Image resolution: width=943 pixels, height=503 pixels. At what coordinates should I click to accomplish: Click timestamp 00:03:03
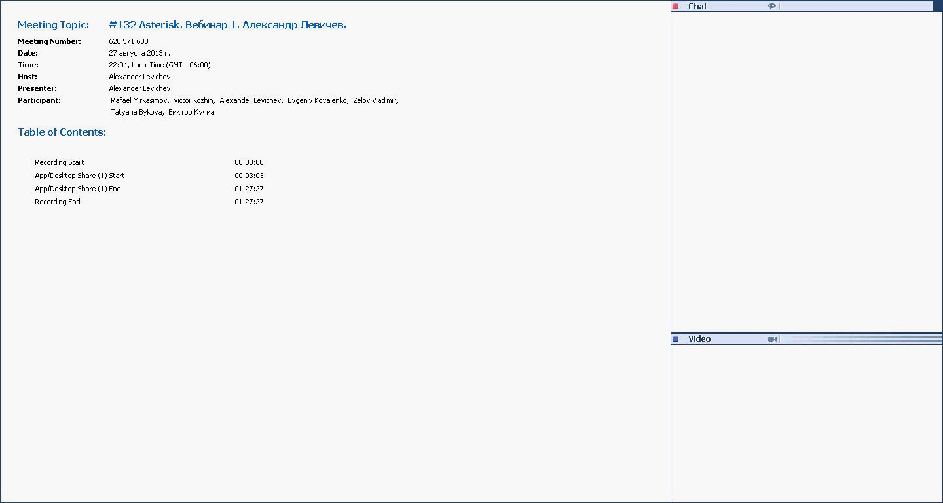(249, 176)
